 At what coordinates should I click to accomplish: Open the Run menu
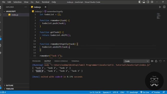click(38, 2)
